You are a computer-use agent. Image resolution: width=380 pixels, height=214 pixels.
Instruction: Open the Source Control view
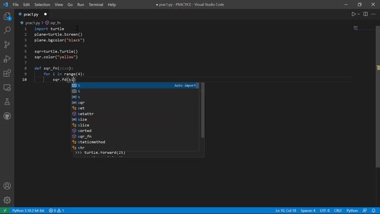[x=7, y=45]
